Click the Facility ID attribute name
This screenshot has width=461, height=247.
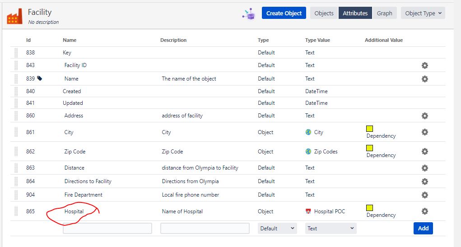(x=75, y=65)
